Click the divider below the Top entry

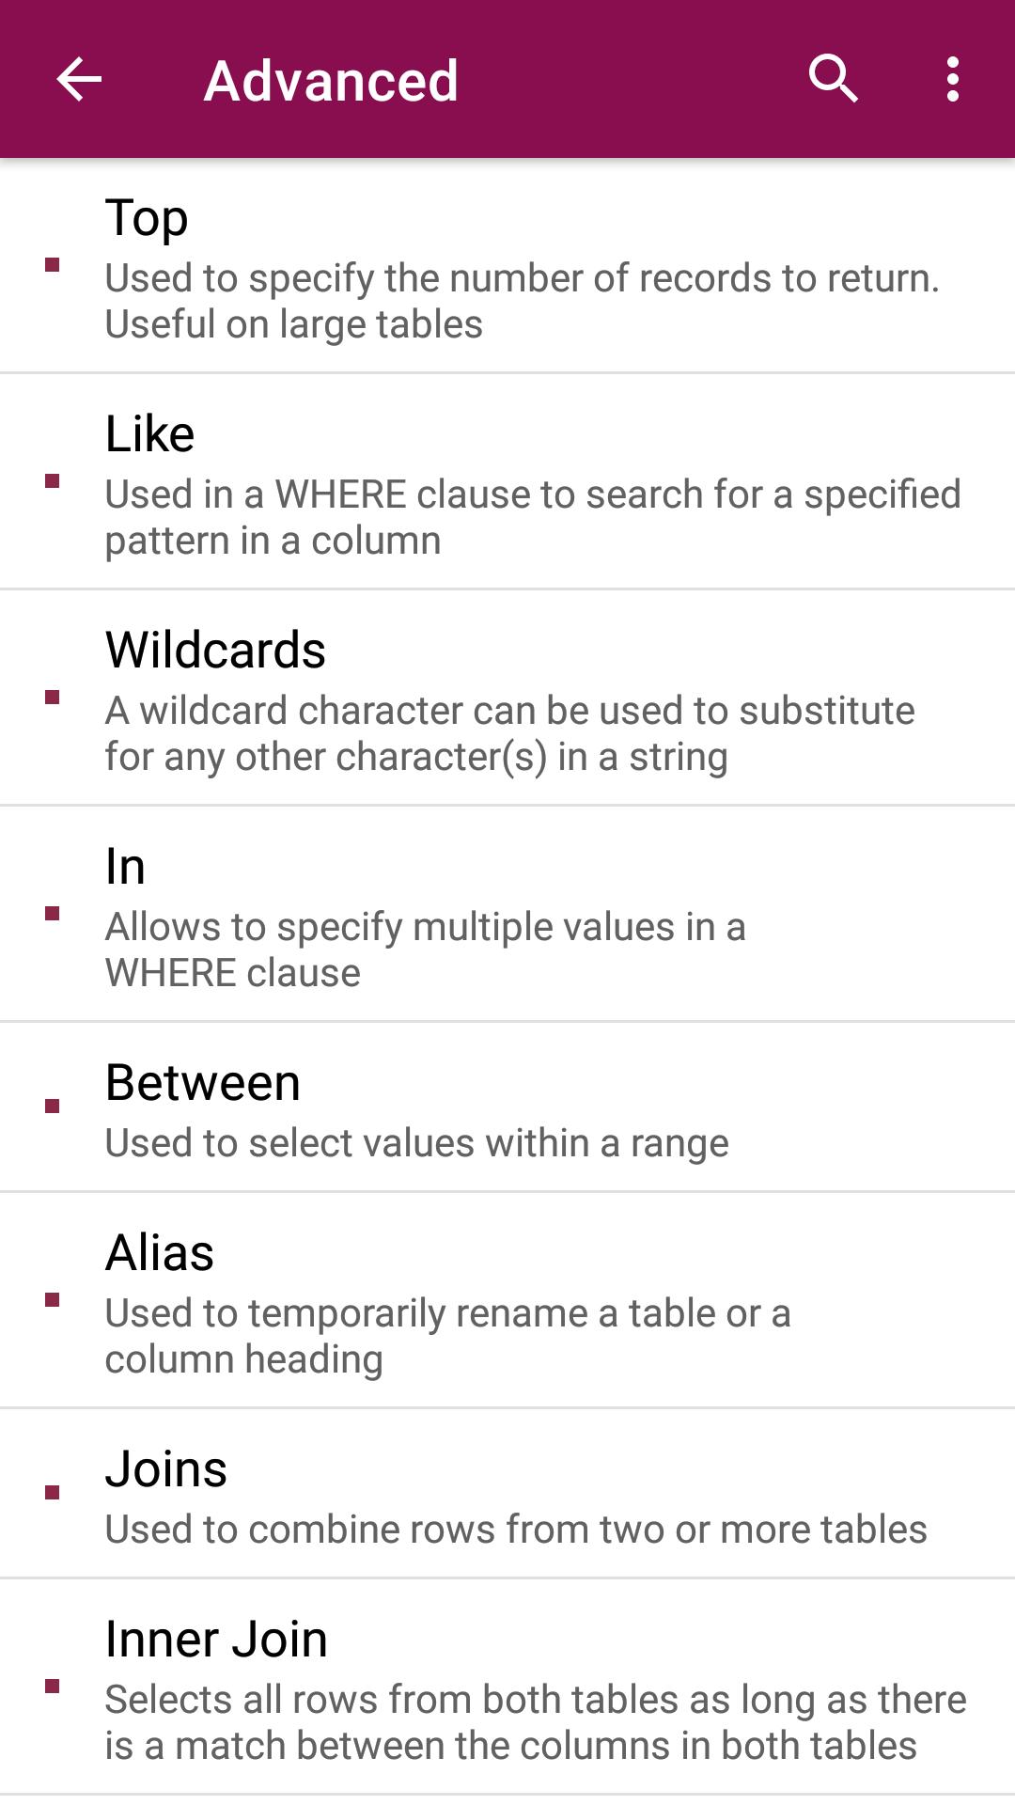(x=507, y=372)
